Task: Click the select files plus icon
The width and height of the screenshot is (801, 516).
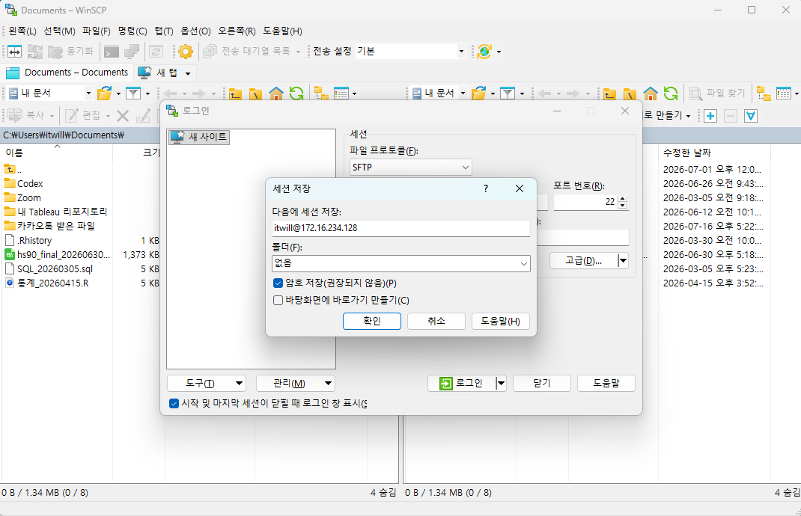Action: 710,116
